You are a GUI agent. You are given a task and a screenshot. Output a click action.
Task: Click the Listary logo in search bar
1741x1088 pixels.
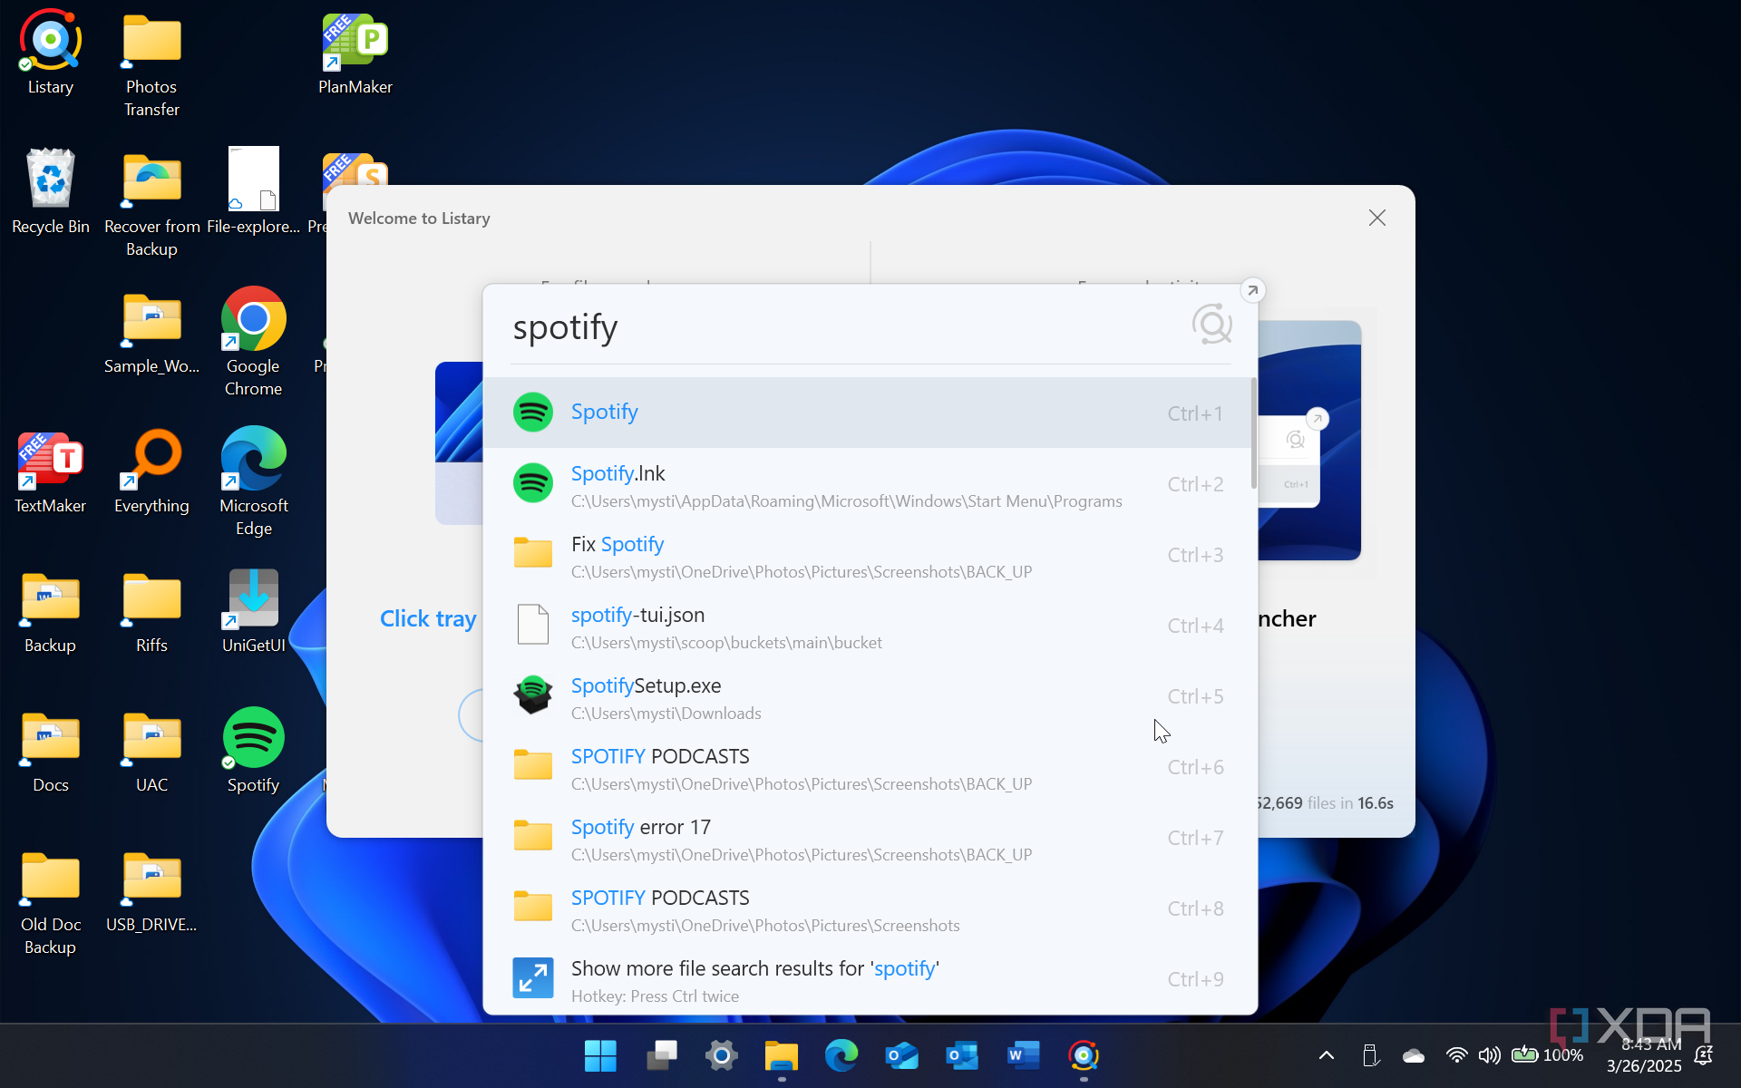pyautogui.click(x=1211, y=325)
